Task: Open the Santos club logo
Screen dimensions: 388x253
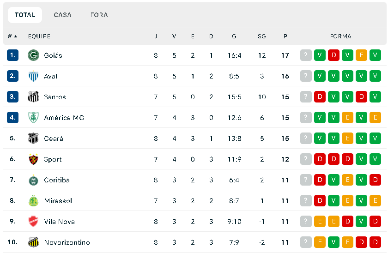Action: pos(33,96)
